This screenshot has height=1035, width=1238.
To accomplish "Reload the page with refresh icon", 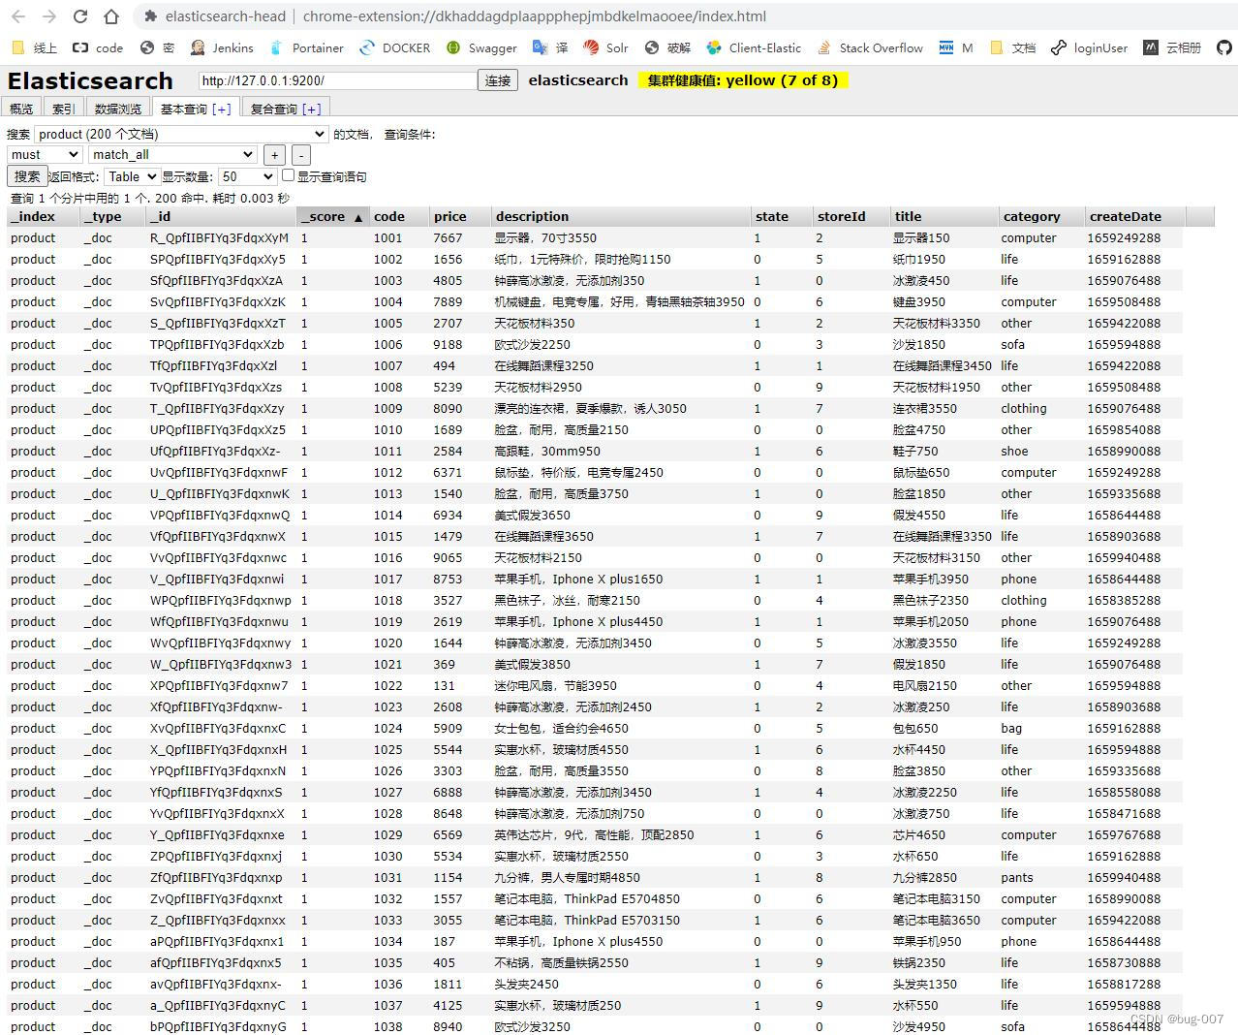I will (80, 16).
